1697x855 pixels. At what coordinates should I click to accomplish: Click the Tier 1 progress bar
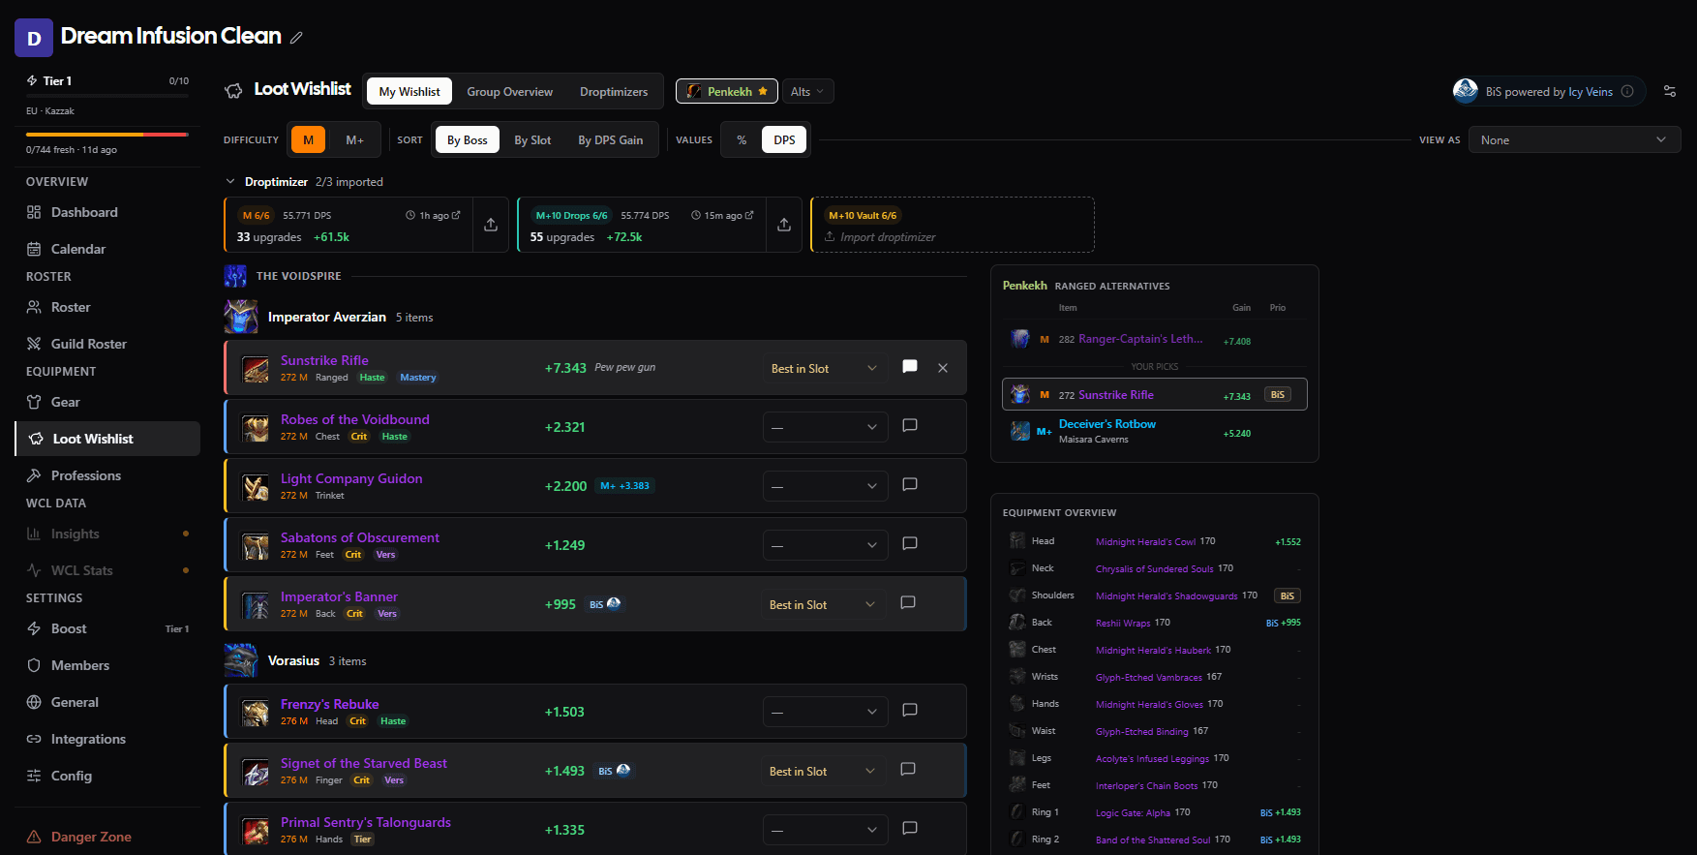tap(107, 95)
